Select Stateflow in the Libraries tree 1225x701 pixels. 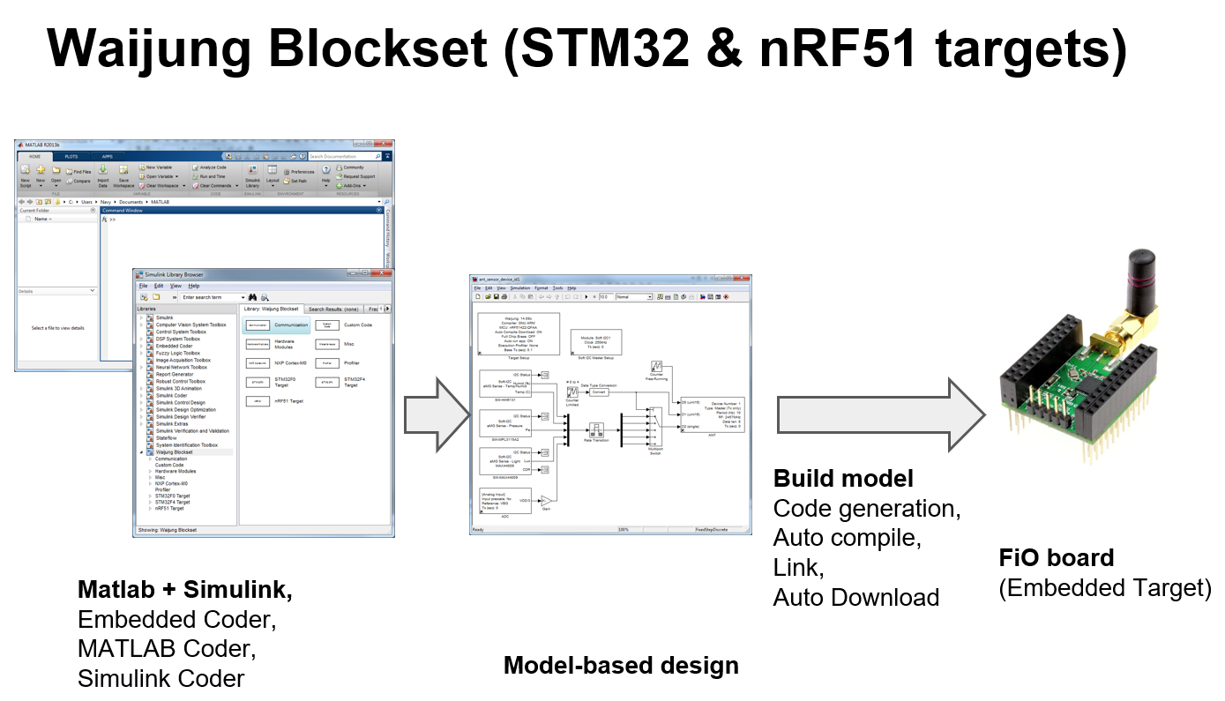click(x=167, y=438)
